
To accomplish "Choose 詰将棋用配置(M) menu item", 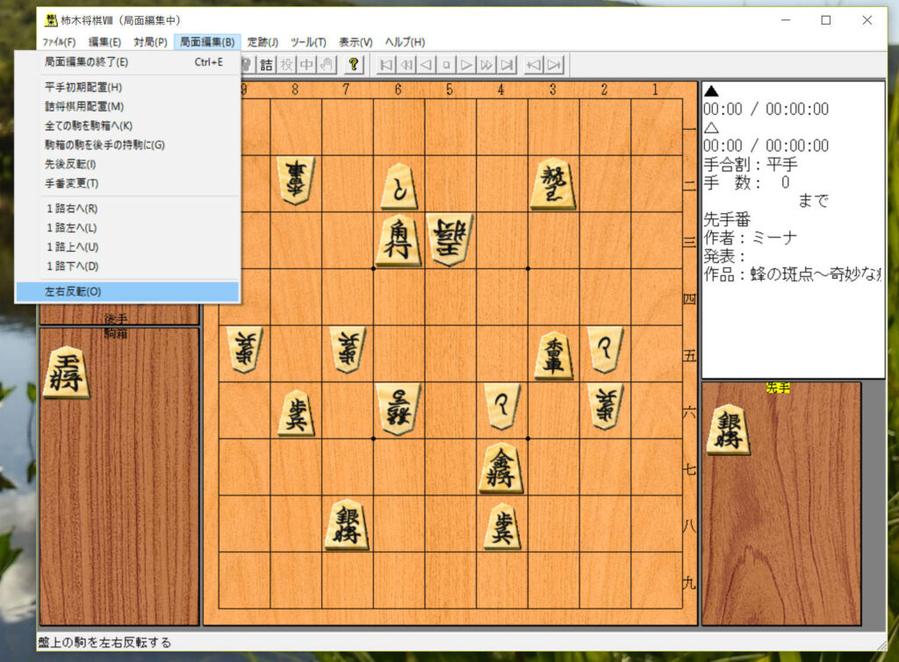I will (84, 106).
